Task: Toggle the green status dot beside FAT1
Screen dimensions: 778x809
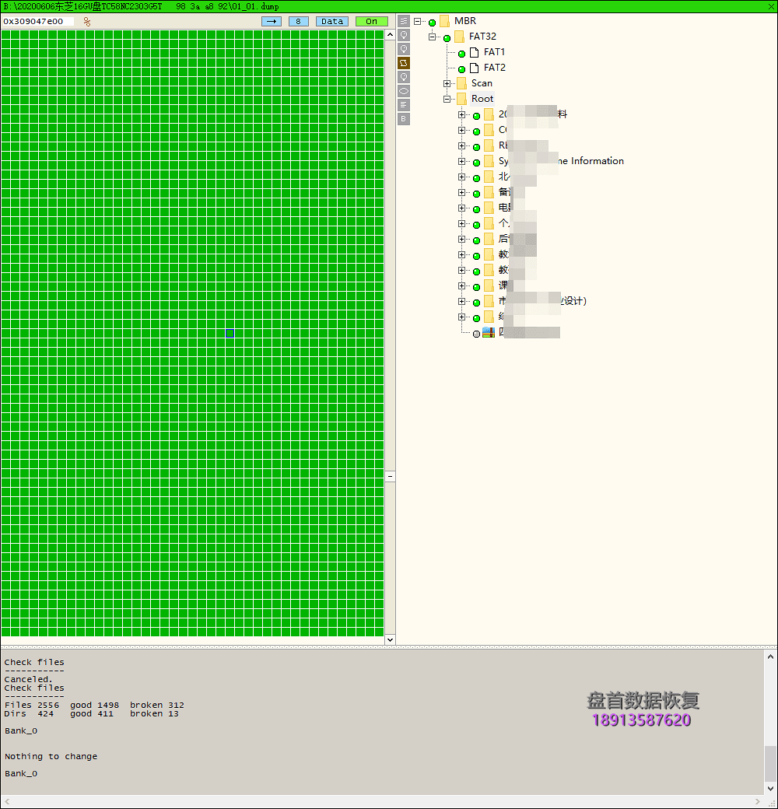Action: coord(462,54)
